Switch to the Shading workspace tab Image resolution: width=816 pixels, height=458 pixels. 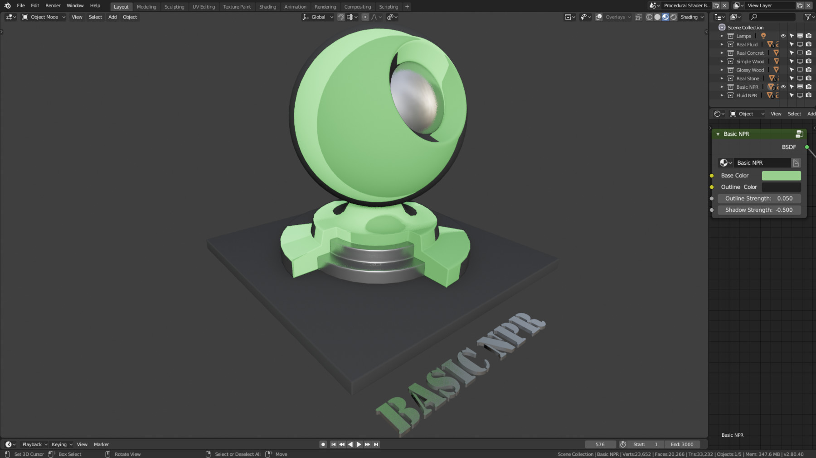click(x=267, y=6)
